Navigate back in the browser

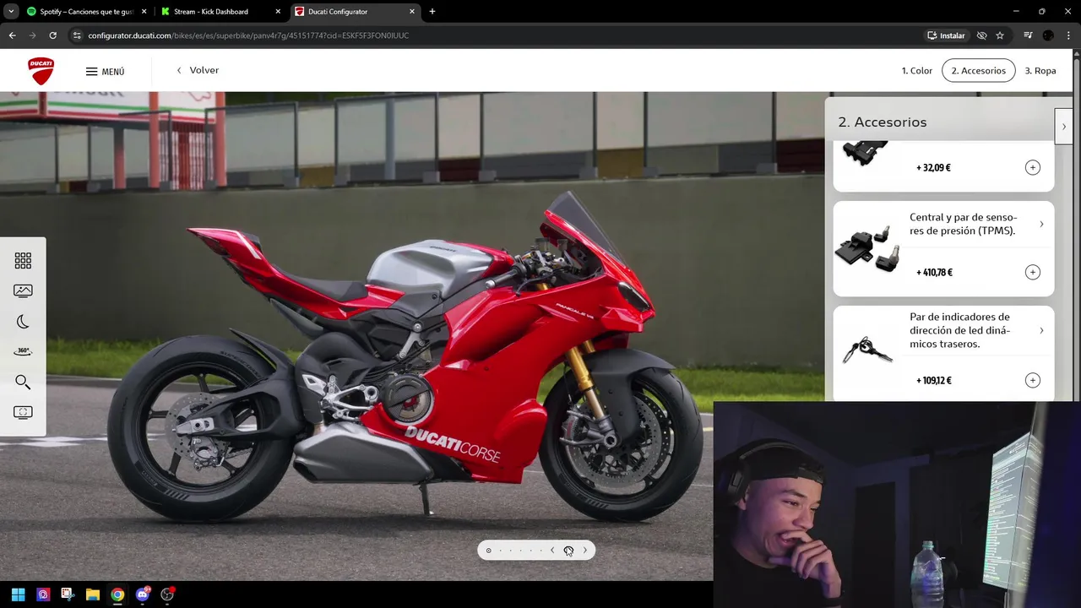12,35
